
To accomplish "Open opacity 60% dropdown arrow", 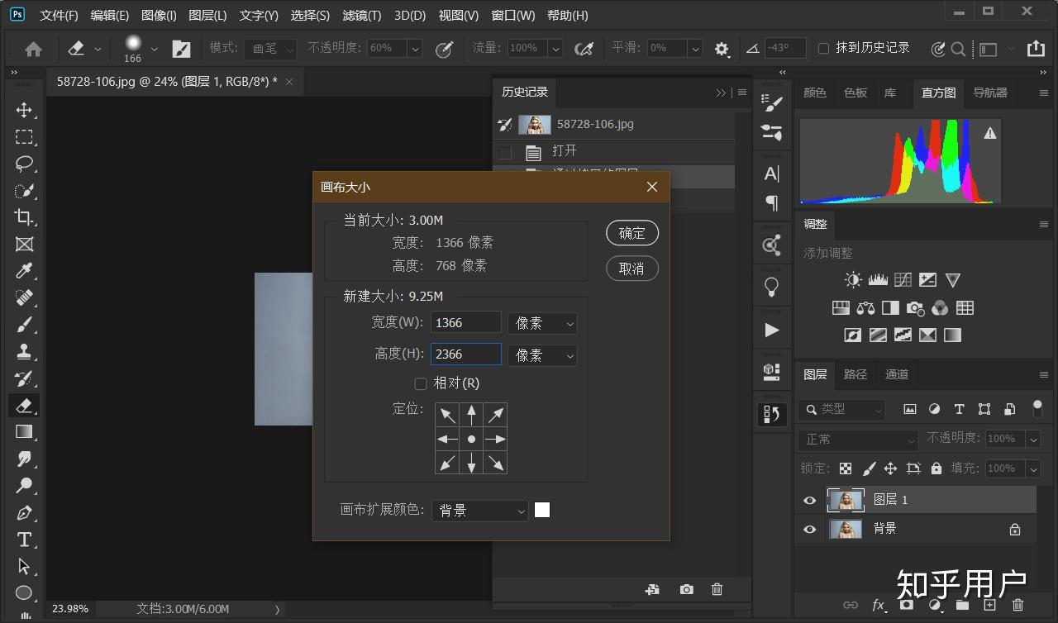I will (x=415, y=49).
